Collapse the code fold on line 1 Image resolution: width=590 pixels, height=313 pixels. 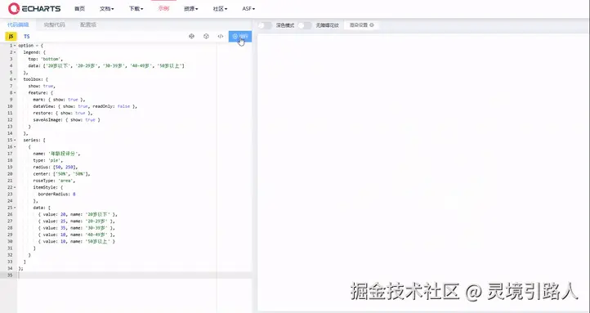click(x=15, y=46)
